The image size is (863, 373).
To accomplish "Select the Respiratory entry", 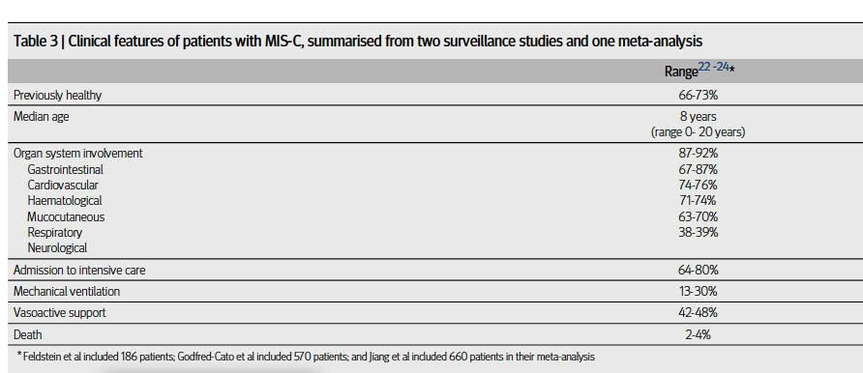I will (x=54, y=232).
